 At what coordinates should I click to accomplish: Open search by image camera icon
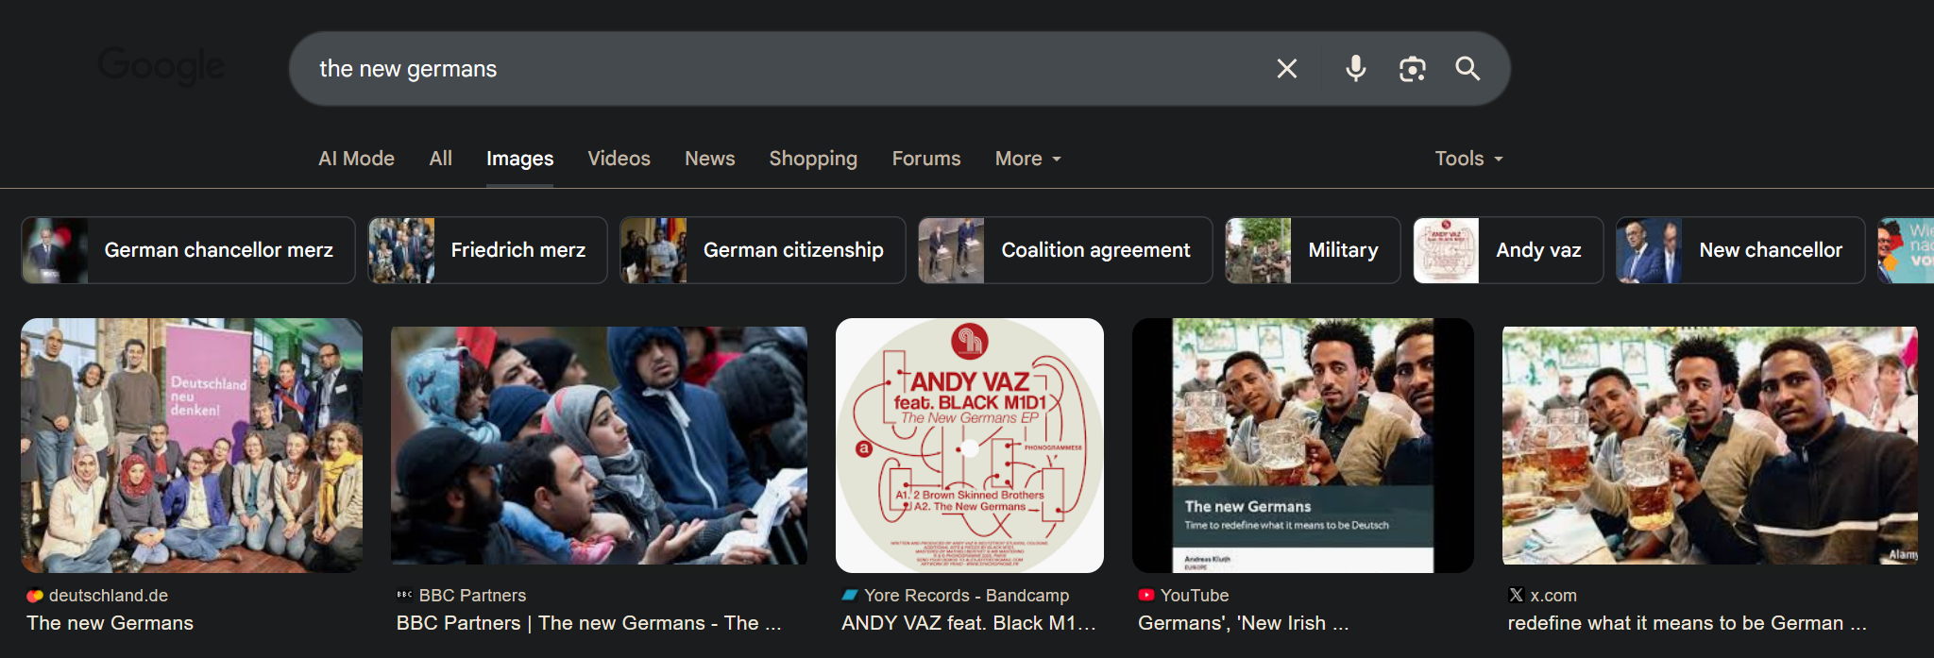1412,68
